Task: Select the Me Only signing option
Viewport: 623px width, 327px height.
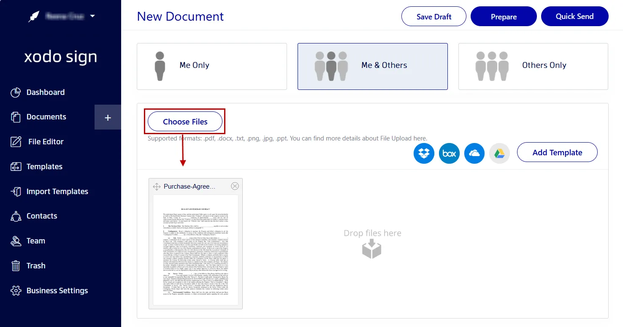Action: pos(211,66)
